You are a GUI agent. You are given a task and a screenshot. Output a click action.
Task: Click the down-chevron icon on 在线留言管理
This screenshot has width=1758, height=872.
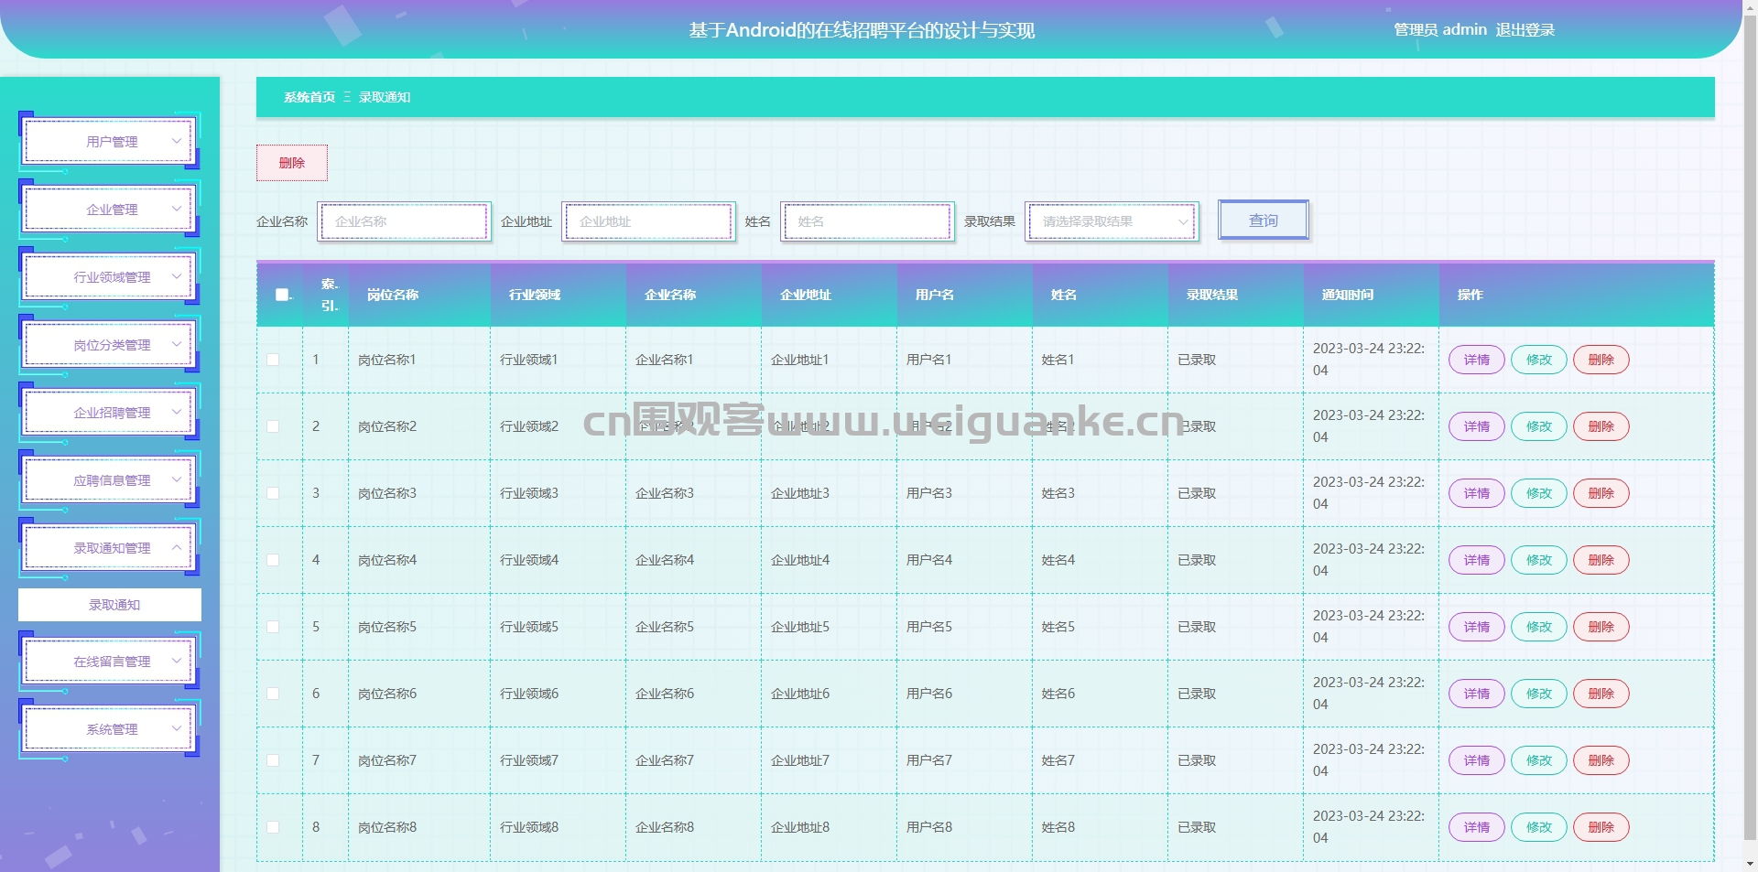coord(177,661)
